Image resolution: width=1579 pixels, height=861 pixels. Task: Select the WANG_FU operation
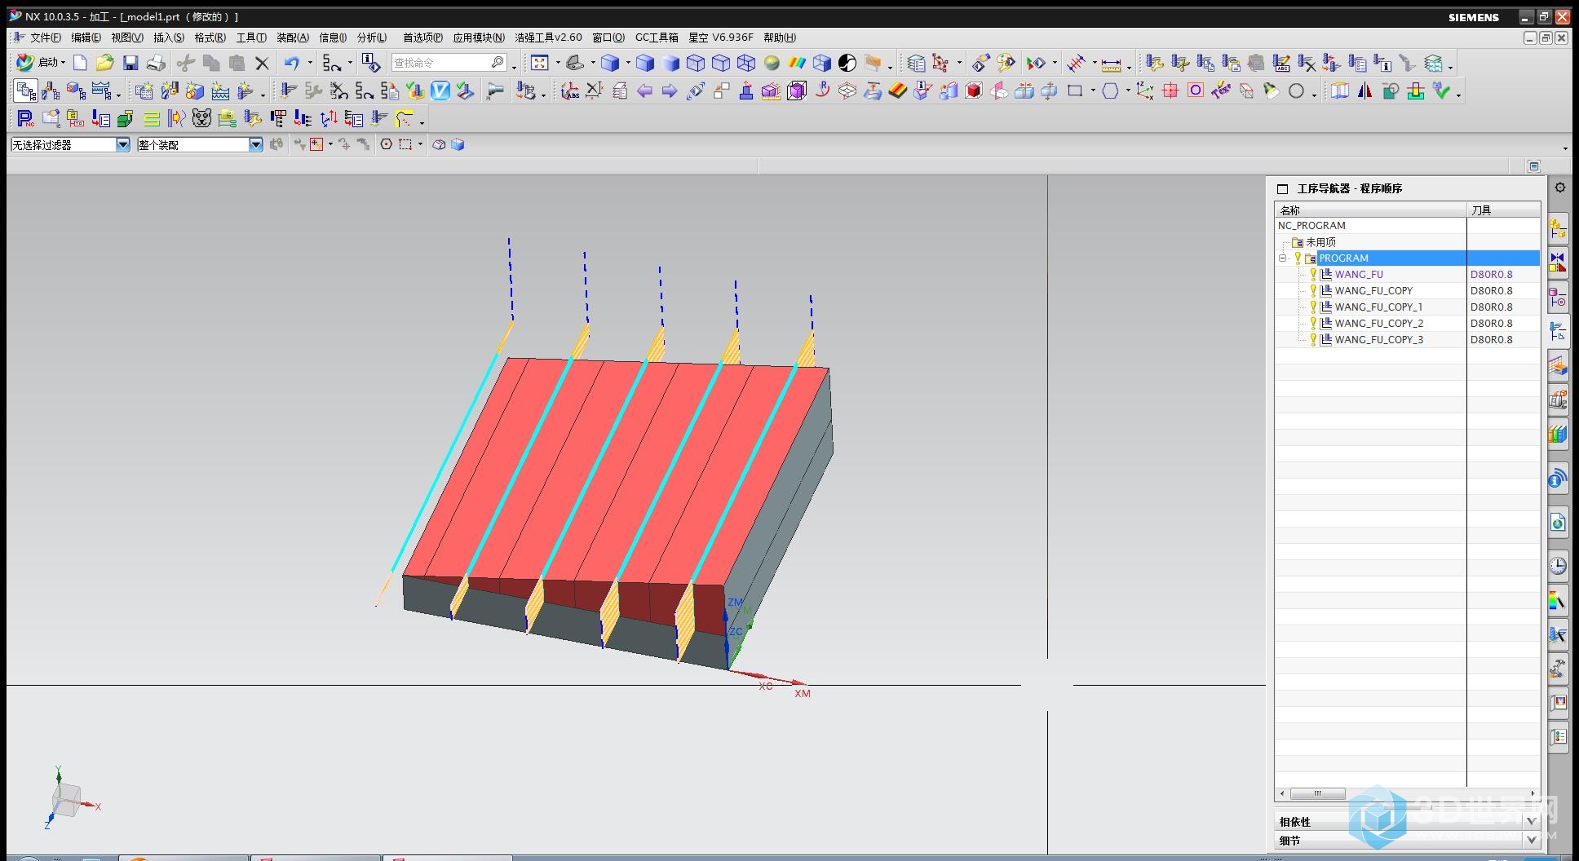coord(1359,274)
